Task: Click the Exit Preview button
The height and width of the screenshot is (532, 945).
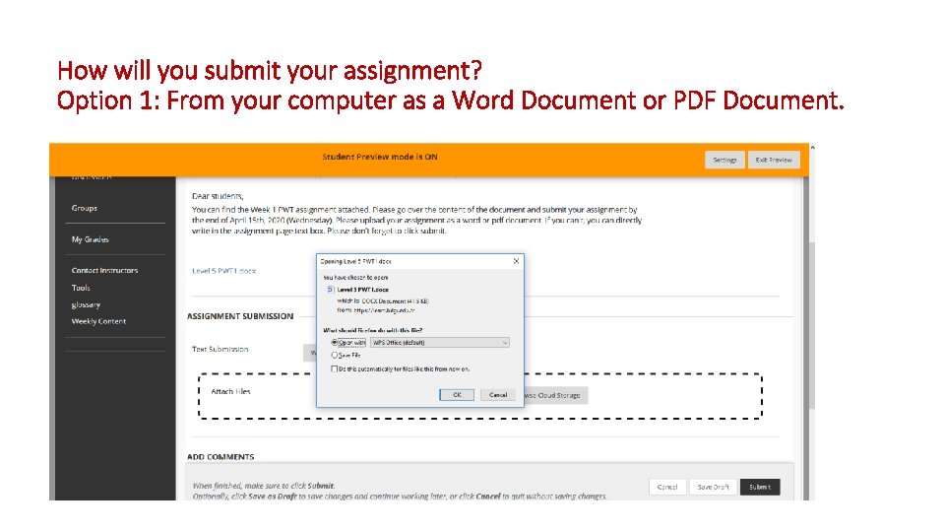Action: 774,160
